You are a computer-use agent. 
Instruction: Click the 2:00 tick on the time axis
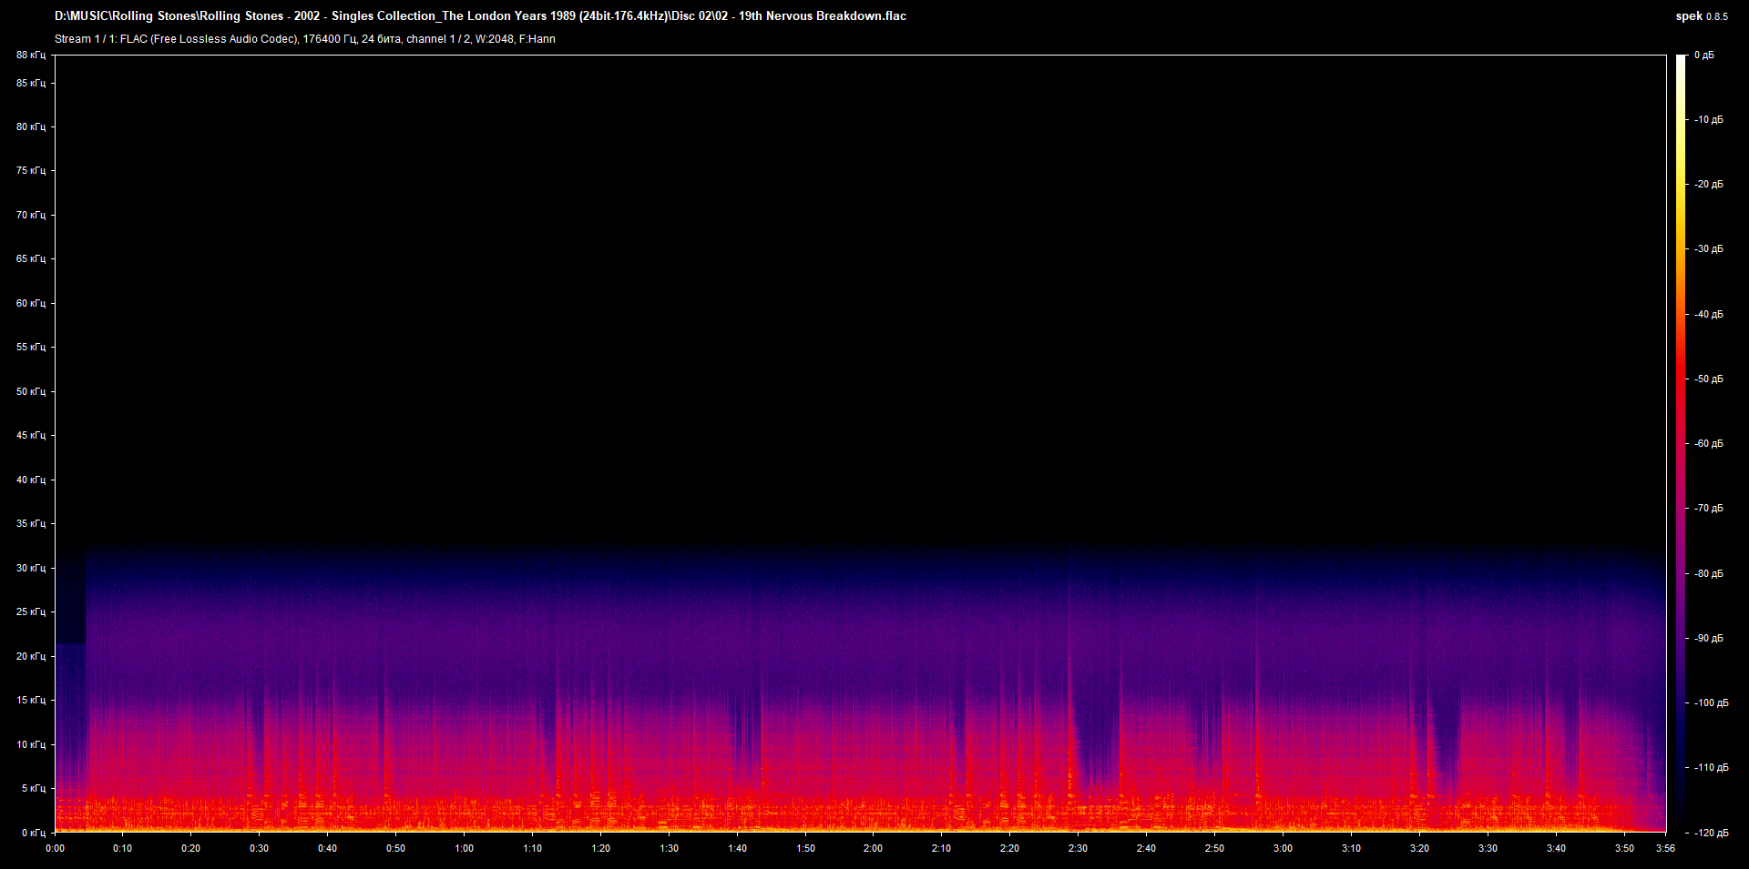click(x=872, y=847)
